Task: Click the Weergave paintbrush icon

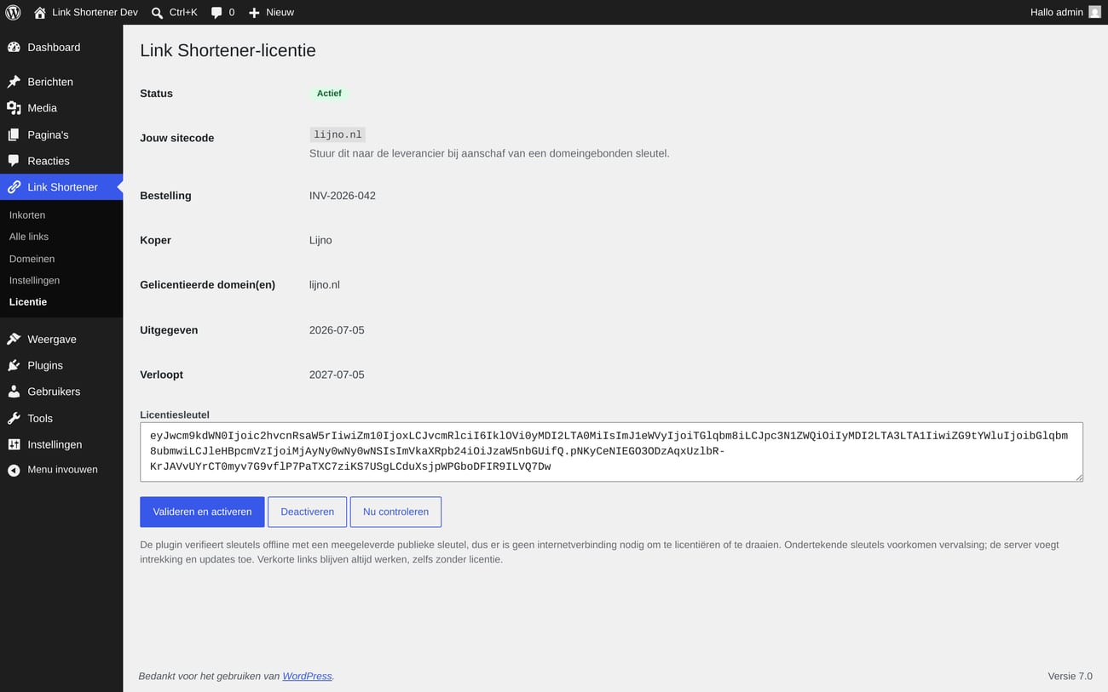Action: pos(14,339)
